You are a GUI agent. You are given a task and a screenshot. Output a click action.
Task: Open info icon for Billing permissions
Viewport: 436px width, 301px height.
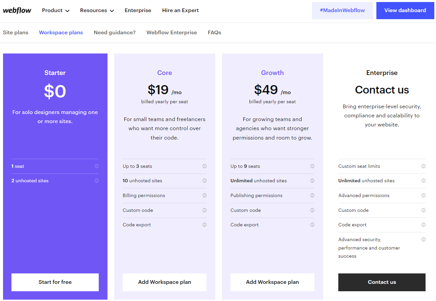[x=205, y=195]
